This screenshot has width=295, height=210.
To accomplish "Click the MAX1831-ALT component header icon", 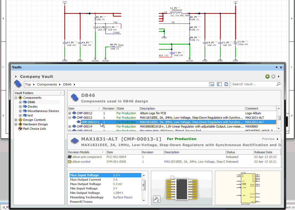I will click(75, 141).
